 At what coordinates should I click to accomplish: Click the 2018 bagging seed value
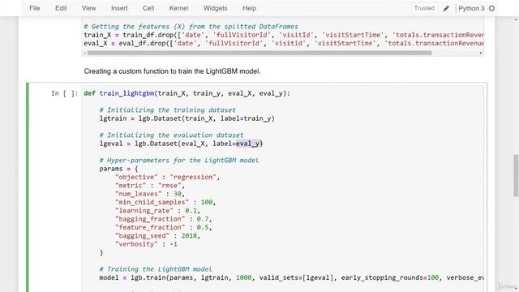189,236
